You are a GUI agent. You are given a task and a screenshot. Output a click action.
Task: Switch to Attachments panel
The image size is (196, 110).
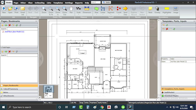tap(19, 96)
